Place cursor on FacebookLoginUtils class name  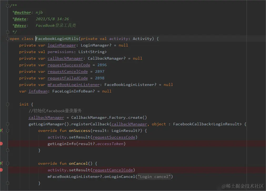[57, 39]
